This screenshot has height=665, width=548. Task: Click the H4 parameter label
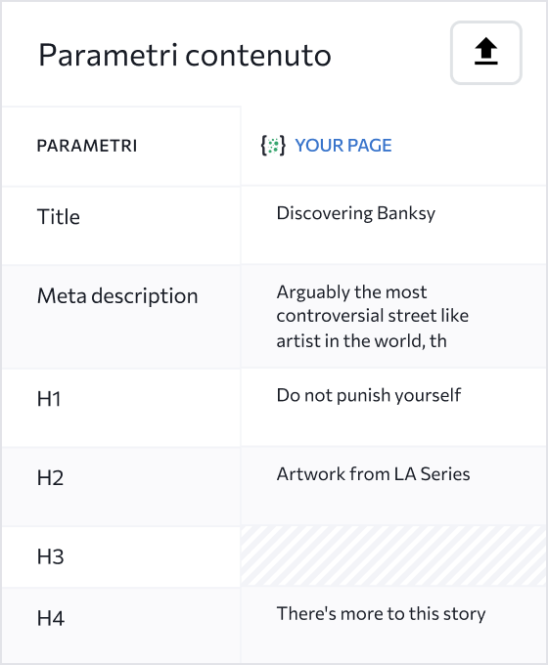(51, 618)
